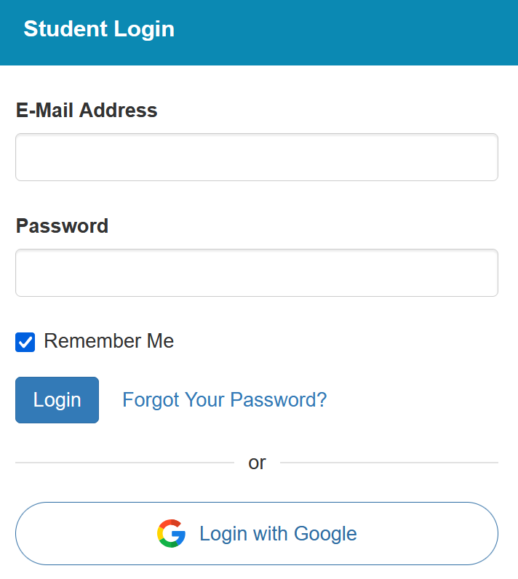Click right end of Password field

point(480,273)
